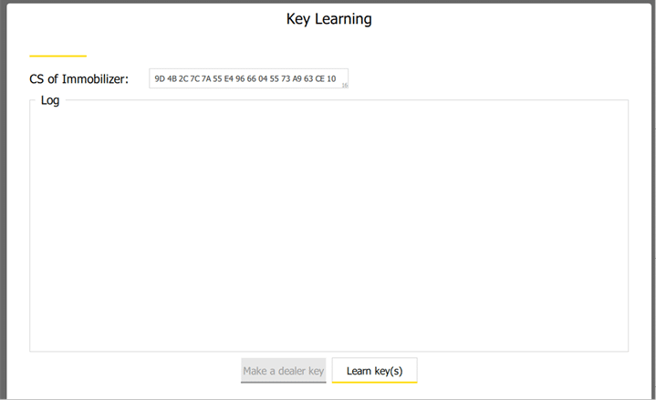Click the bottom border of the Log panel
The image size is (656, 400).
328,351
